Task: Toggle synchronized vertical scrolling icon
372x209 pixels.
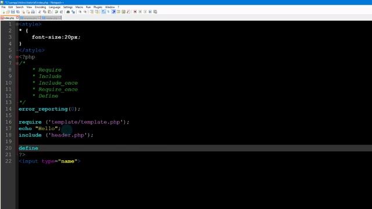Action: (x=92, y=12)
